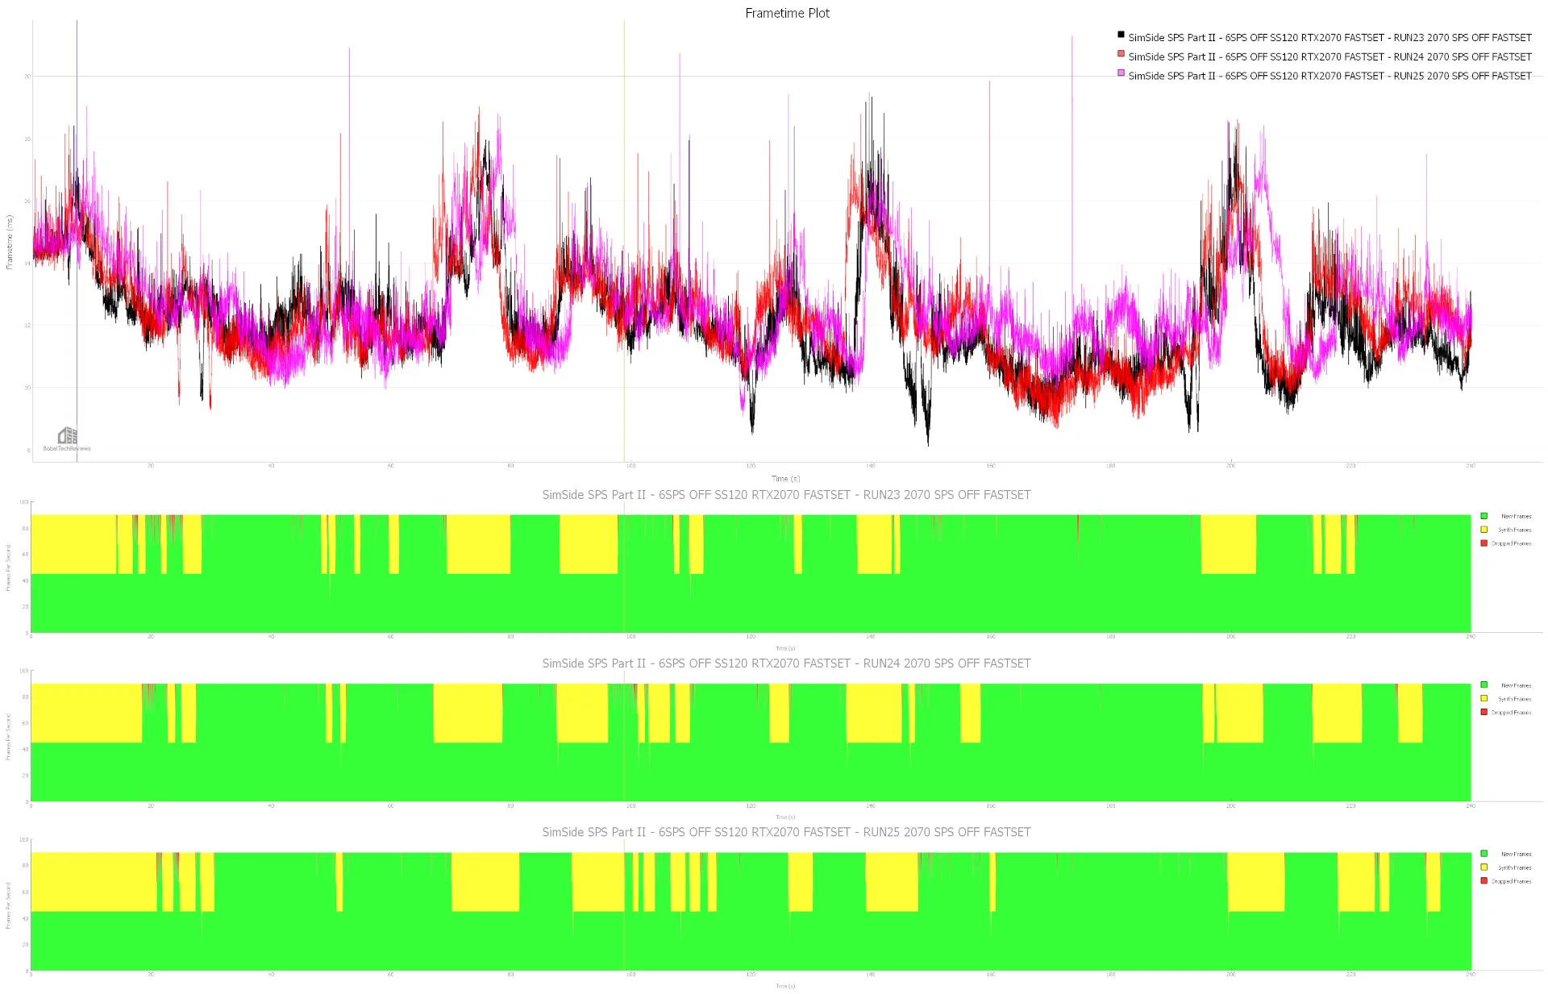Click the red Dropped Frames swatch in the RUN24 chart
Viewport: 1548px width, 994px height.
1483,713
